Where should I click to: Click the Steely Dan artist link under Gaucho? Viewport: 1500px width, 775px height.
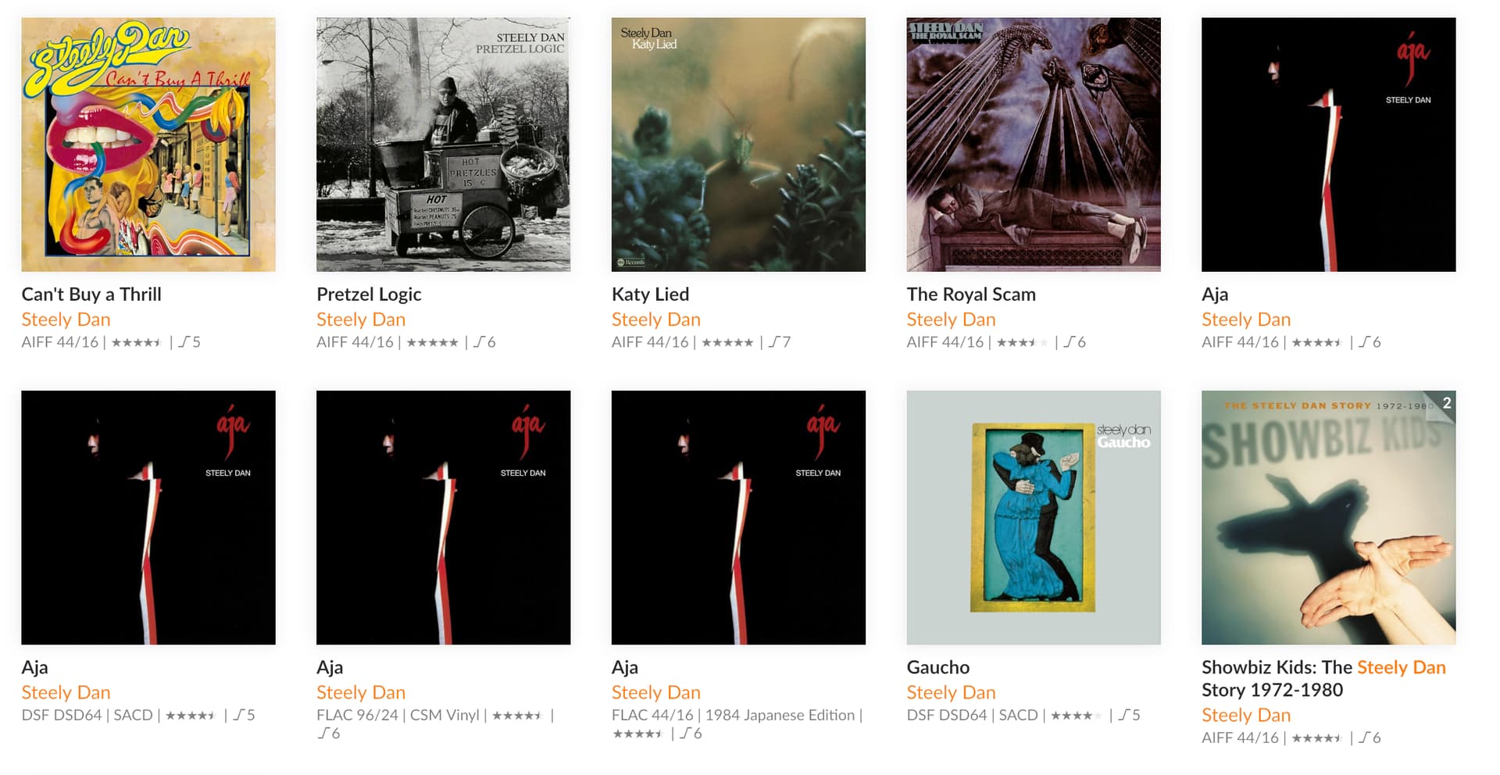951,692
